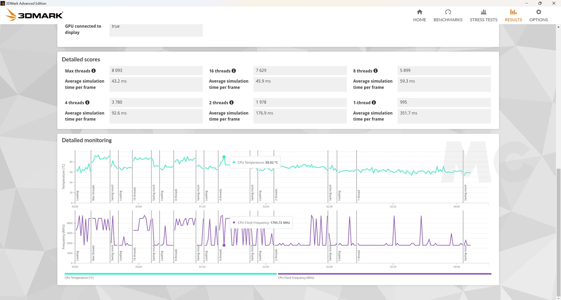The width and height of the screenshot is (561, 300).
Task: Click the vertical scrollbar on right
Action: click(x=558, y=233)
